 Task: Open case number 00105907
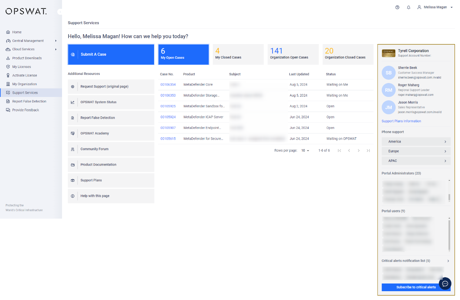[x=168, y=128]
